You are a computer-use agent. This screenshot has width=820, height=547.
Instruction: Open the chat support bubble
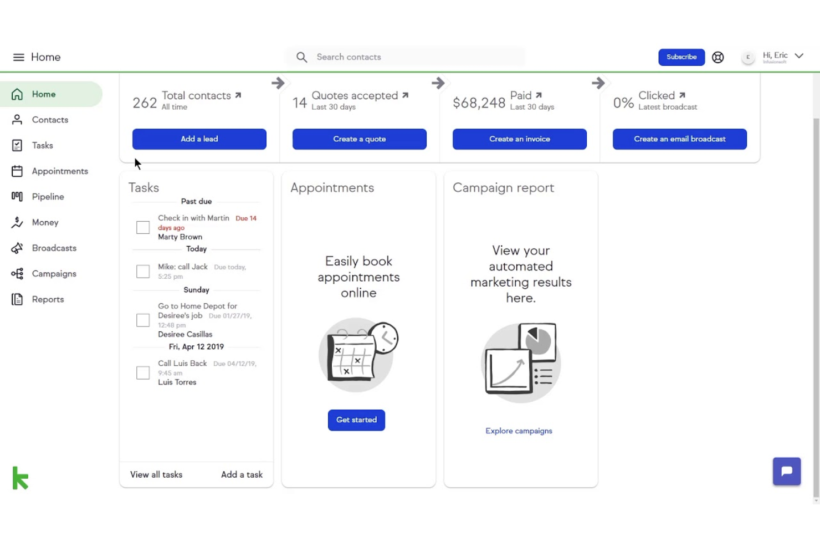click(x=786, y=471)
